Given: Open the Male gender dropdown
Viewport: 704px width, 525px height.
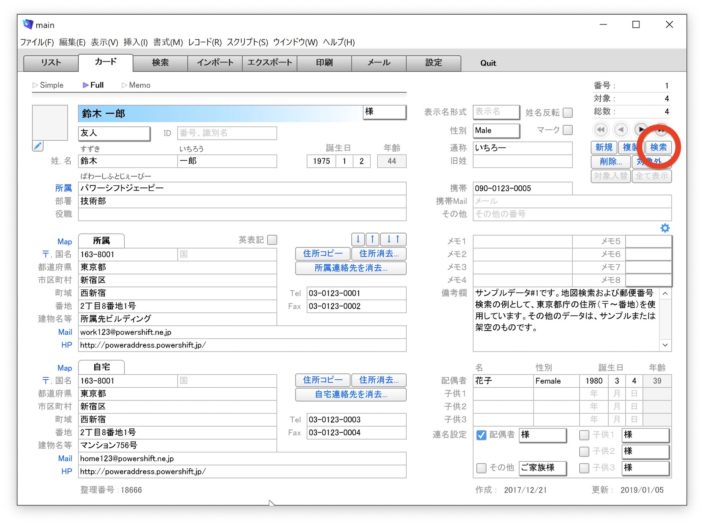Looking at the screenshot, I should point(496,131).
